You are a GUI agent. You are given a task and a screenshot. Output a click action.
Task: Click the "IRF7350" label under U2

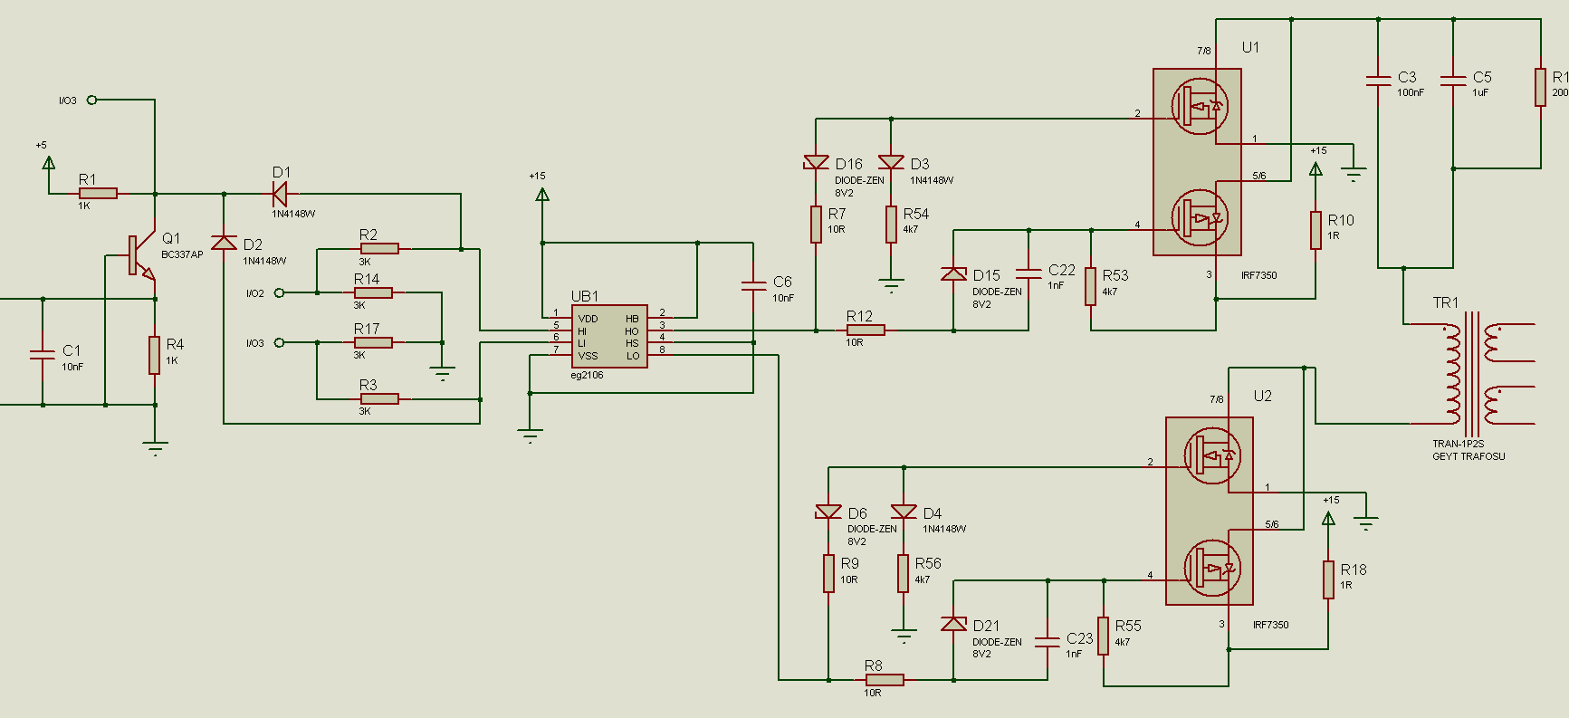coord(1271,625)
